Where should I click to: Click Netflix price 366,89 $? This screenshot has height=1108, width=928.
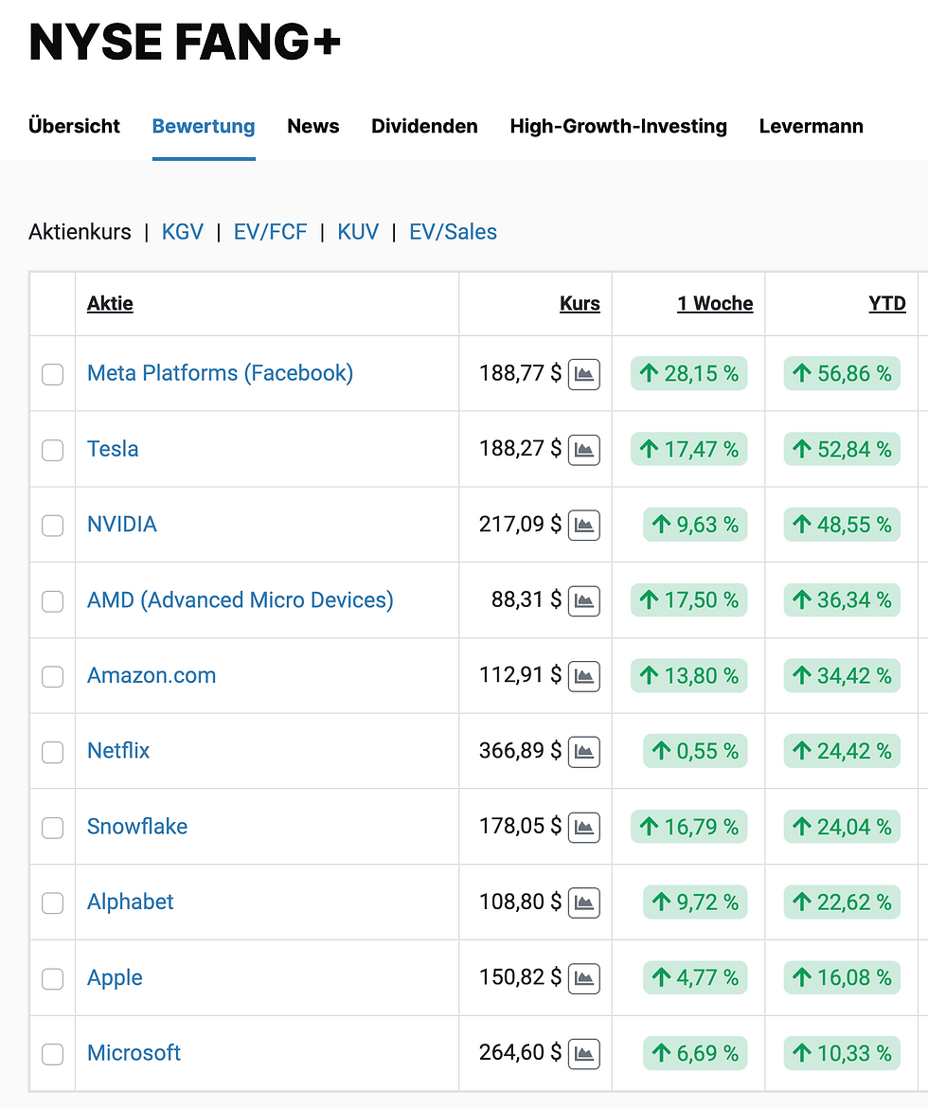tap(520, 750)
